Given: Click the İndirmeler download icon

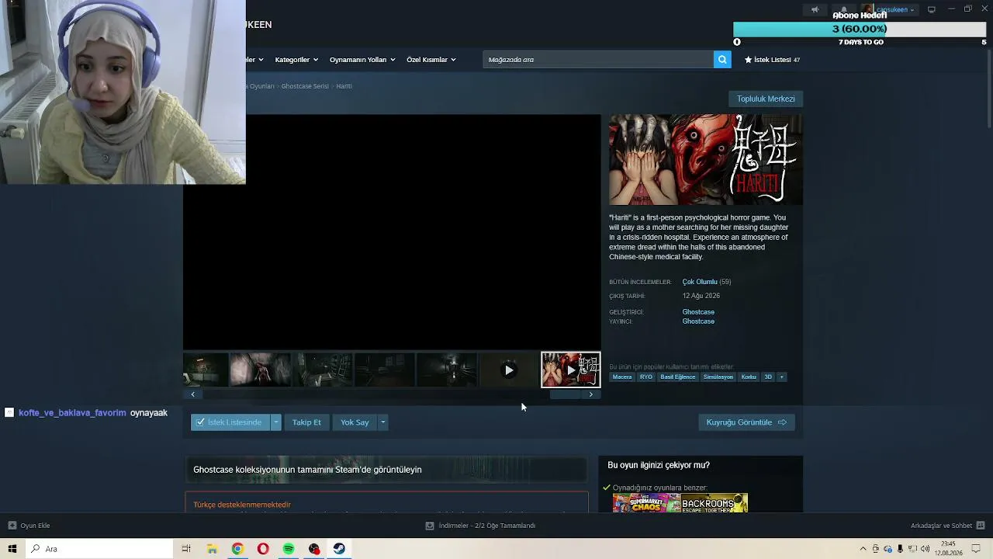Looking at the screenshot, I should [430, 526].
